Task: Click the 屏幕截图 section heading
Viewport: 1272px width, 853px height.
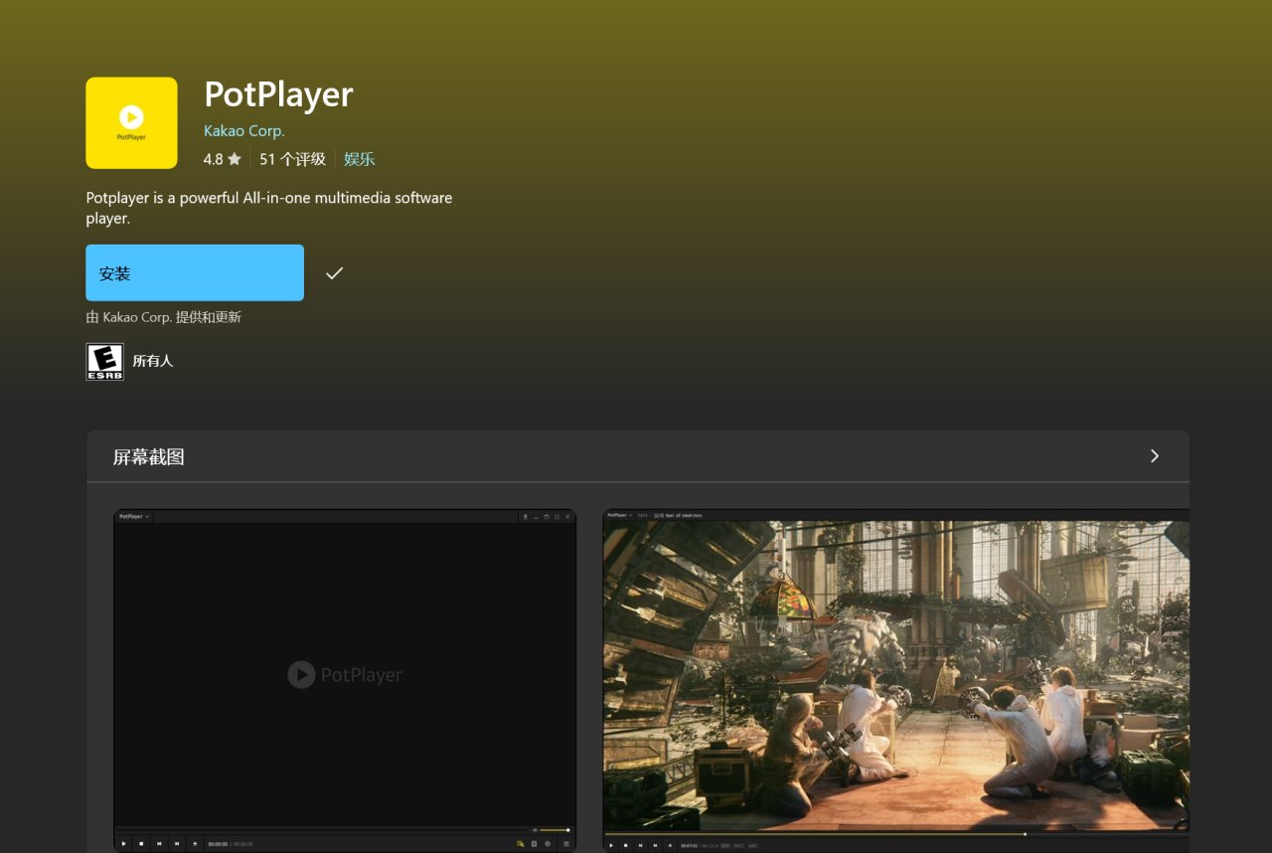Action: pos(149,457)
